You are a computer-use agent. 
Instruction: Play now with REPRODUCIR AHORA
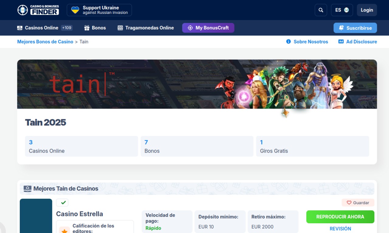[340, 217]
